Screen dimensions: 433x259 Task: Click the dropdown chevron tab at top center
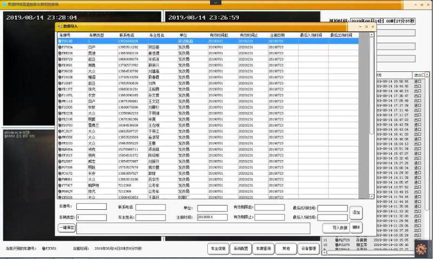(x=215, y=2)
